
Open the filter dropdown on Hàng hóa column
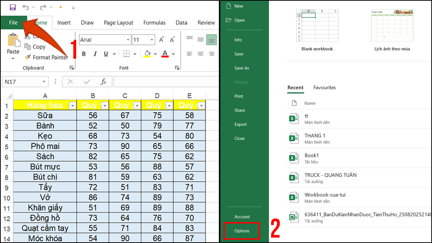click(x=72, y=105)
